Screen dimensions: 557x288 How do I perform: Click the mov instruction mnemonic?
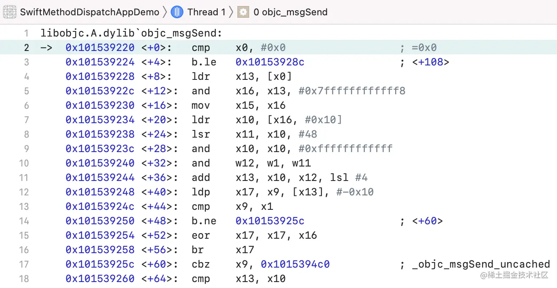tap(201, 105)
